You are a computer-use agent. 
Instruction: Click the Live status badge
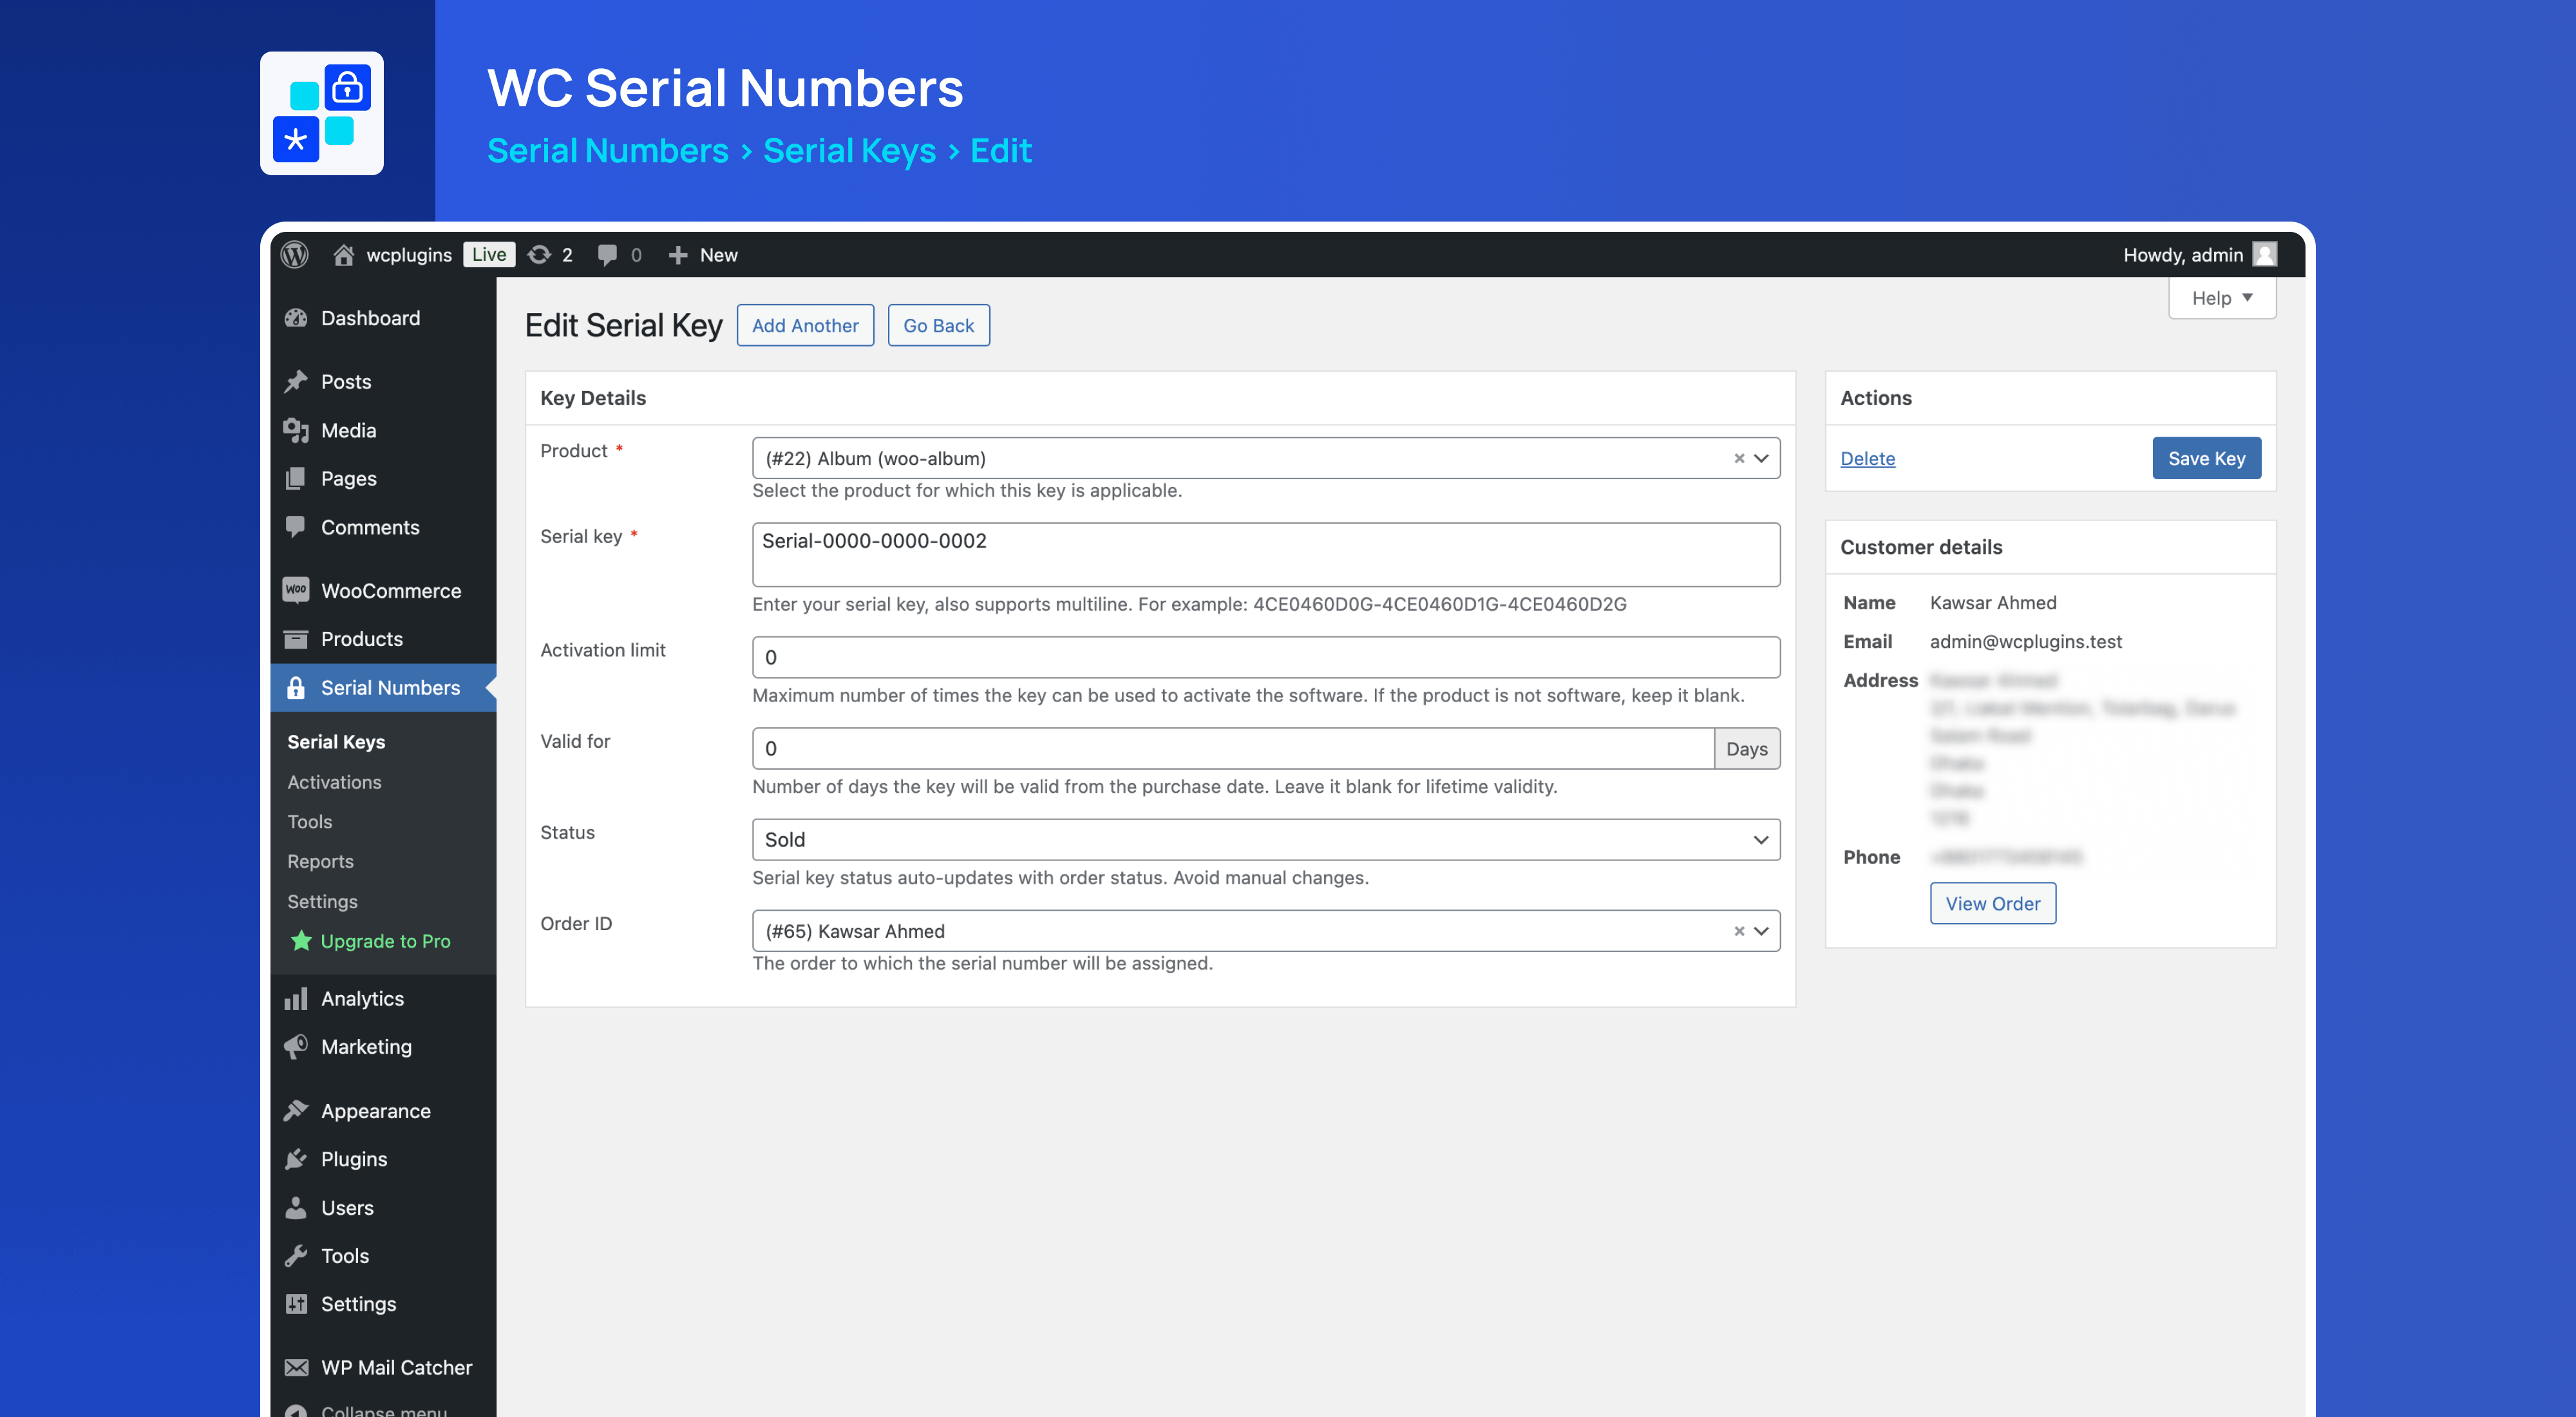tap(489, 254)
